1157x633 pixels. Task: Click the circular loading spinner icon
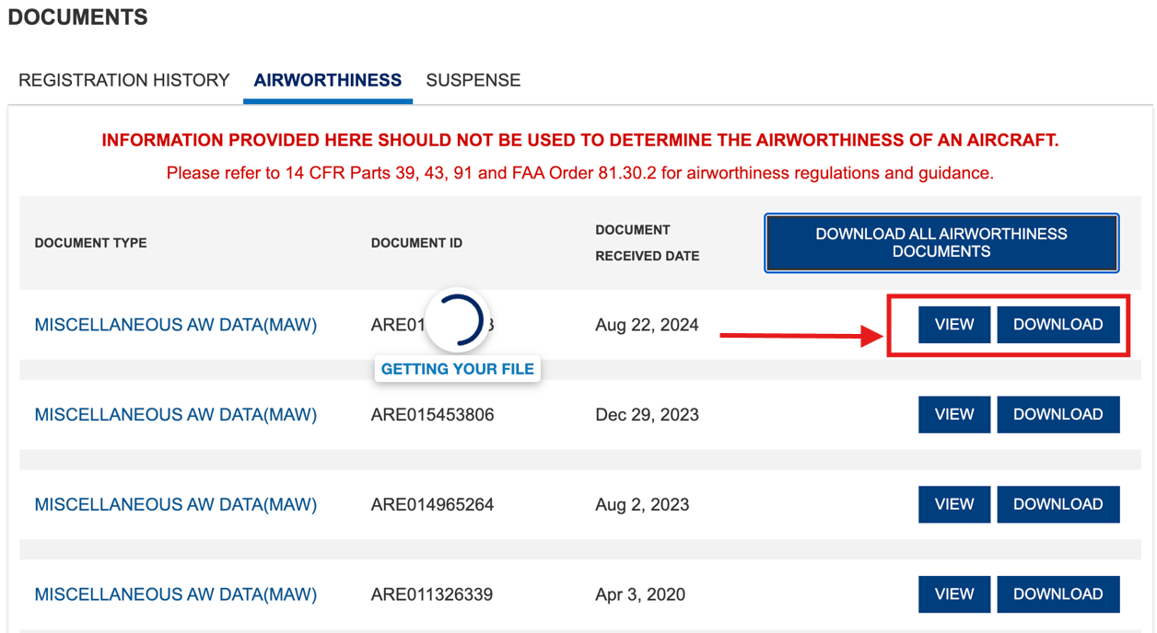(x=456, y=321)
